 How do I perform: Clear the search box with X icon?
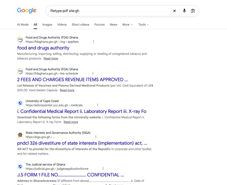tap(175, 11)
